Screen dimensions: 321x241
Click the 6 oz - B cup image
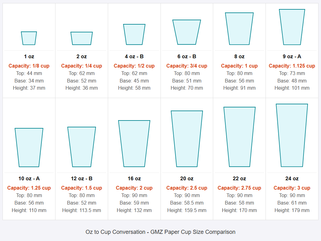pyautogui.click(x=187, y=32)
